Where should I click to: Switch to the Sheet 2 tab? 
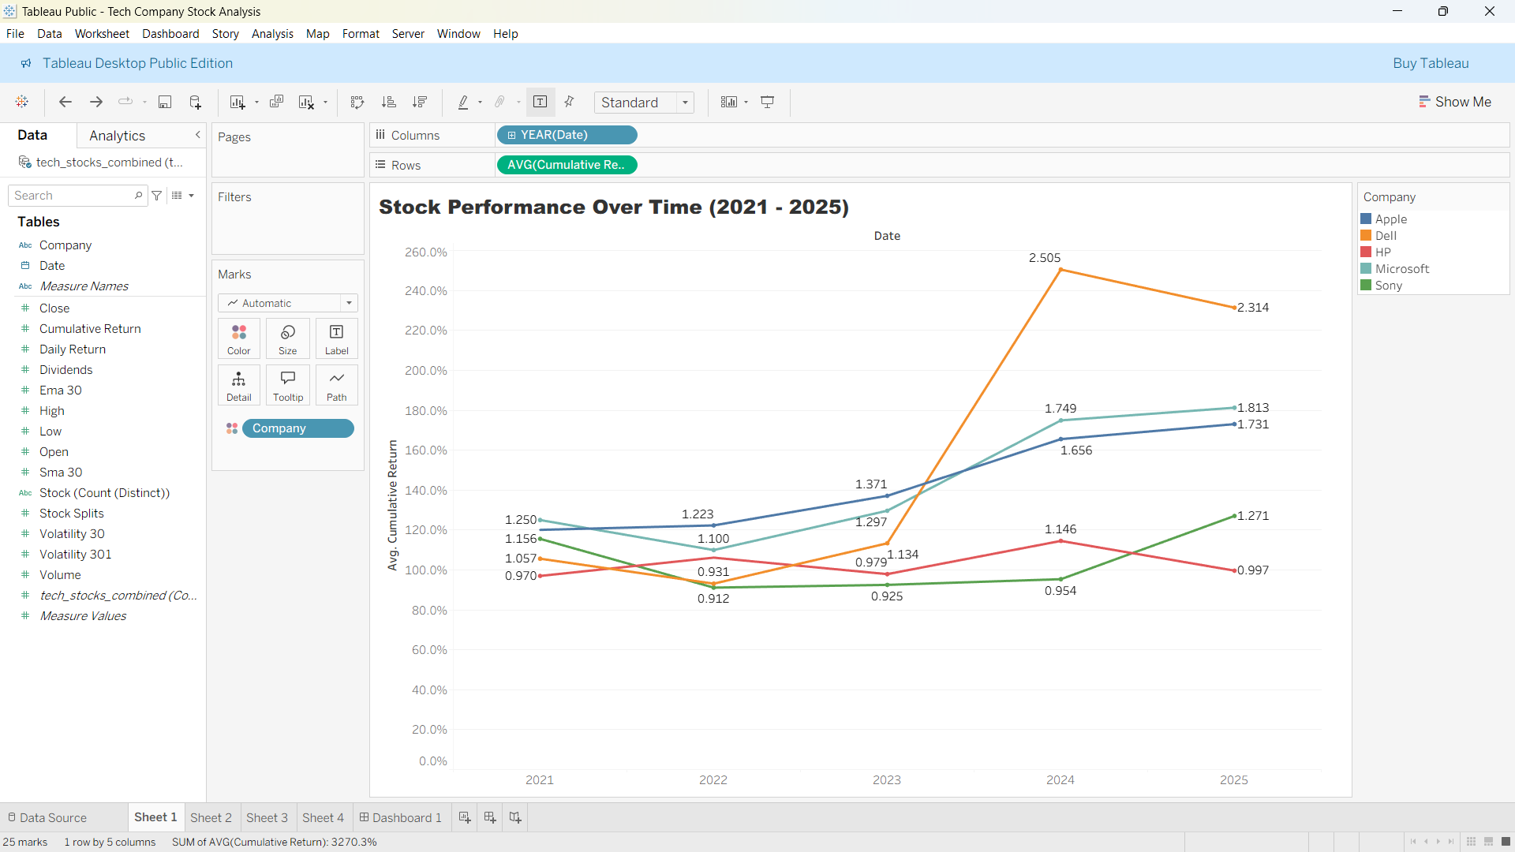pos(211,817)
